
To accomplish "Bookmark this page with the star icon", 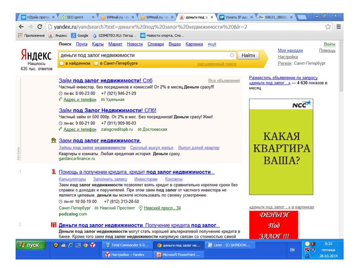I will click(328, 27).
